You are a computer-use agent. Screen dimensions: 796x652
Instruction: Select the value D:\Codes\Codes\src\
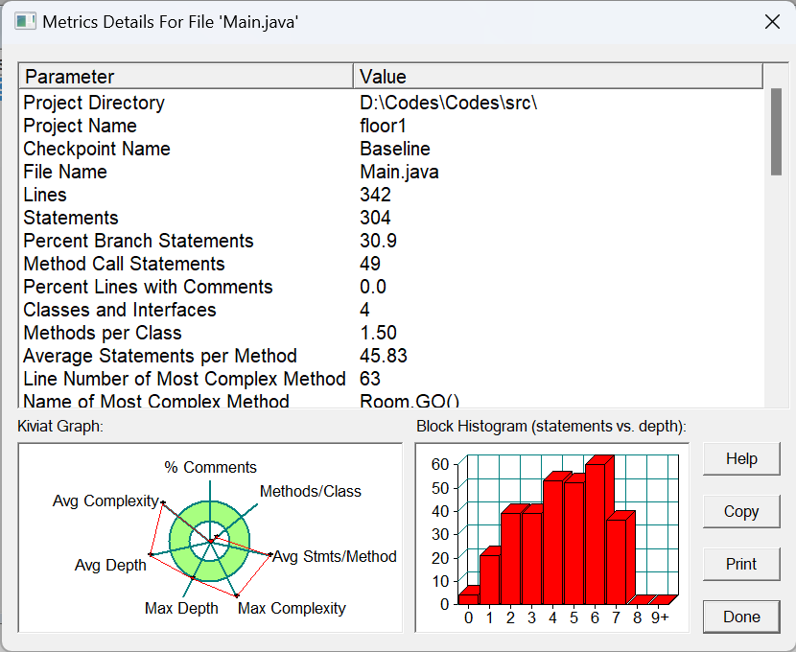click(x=448, y=103)
